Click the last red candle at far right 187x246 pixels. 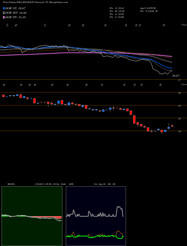[x=172, y=126]
